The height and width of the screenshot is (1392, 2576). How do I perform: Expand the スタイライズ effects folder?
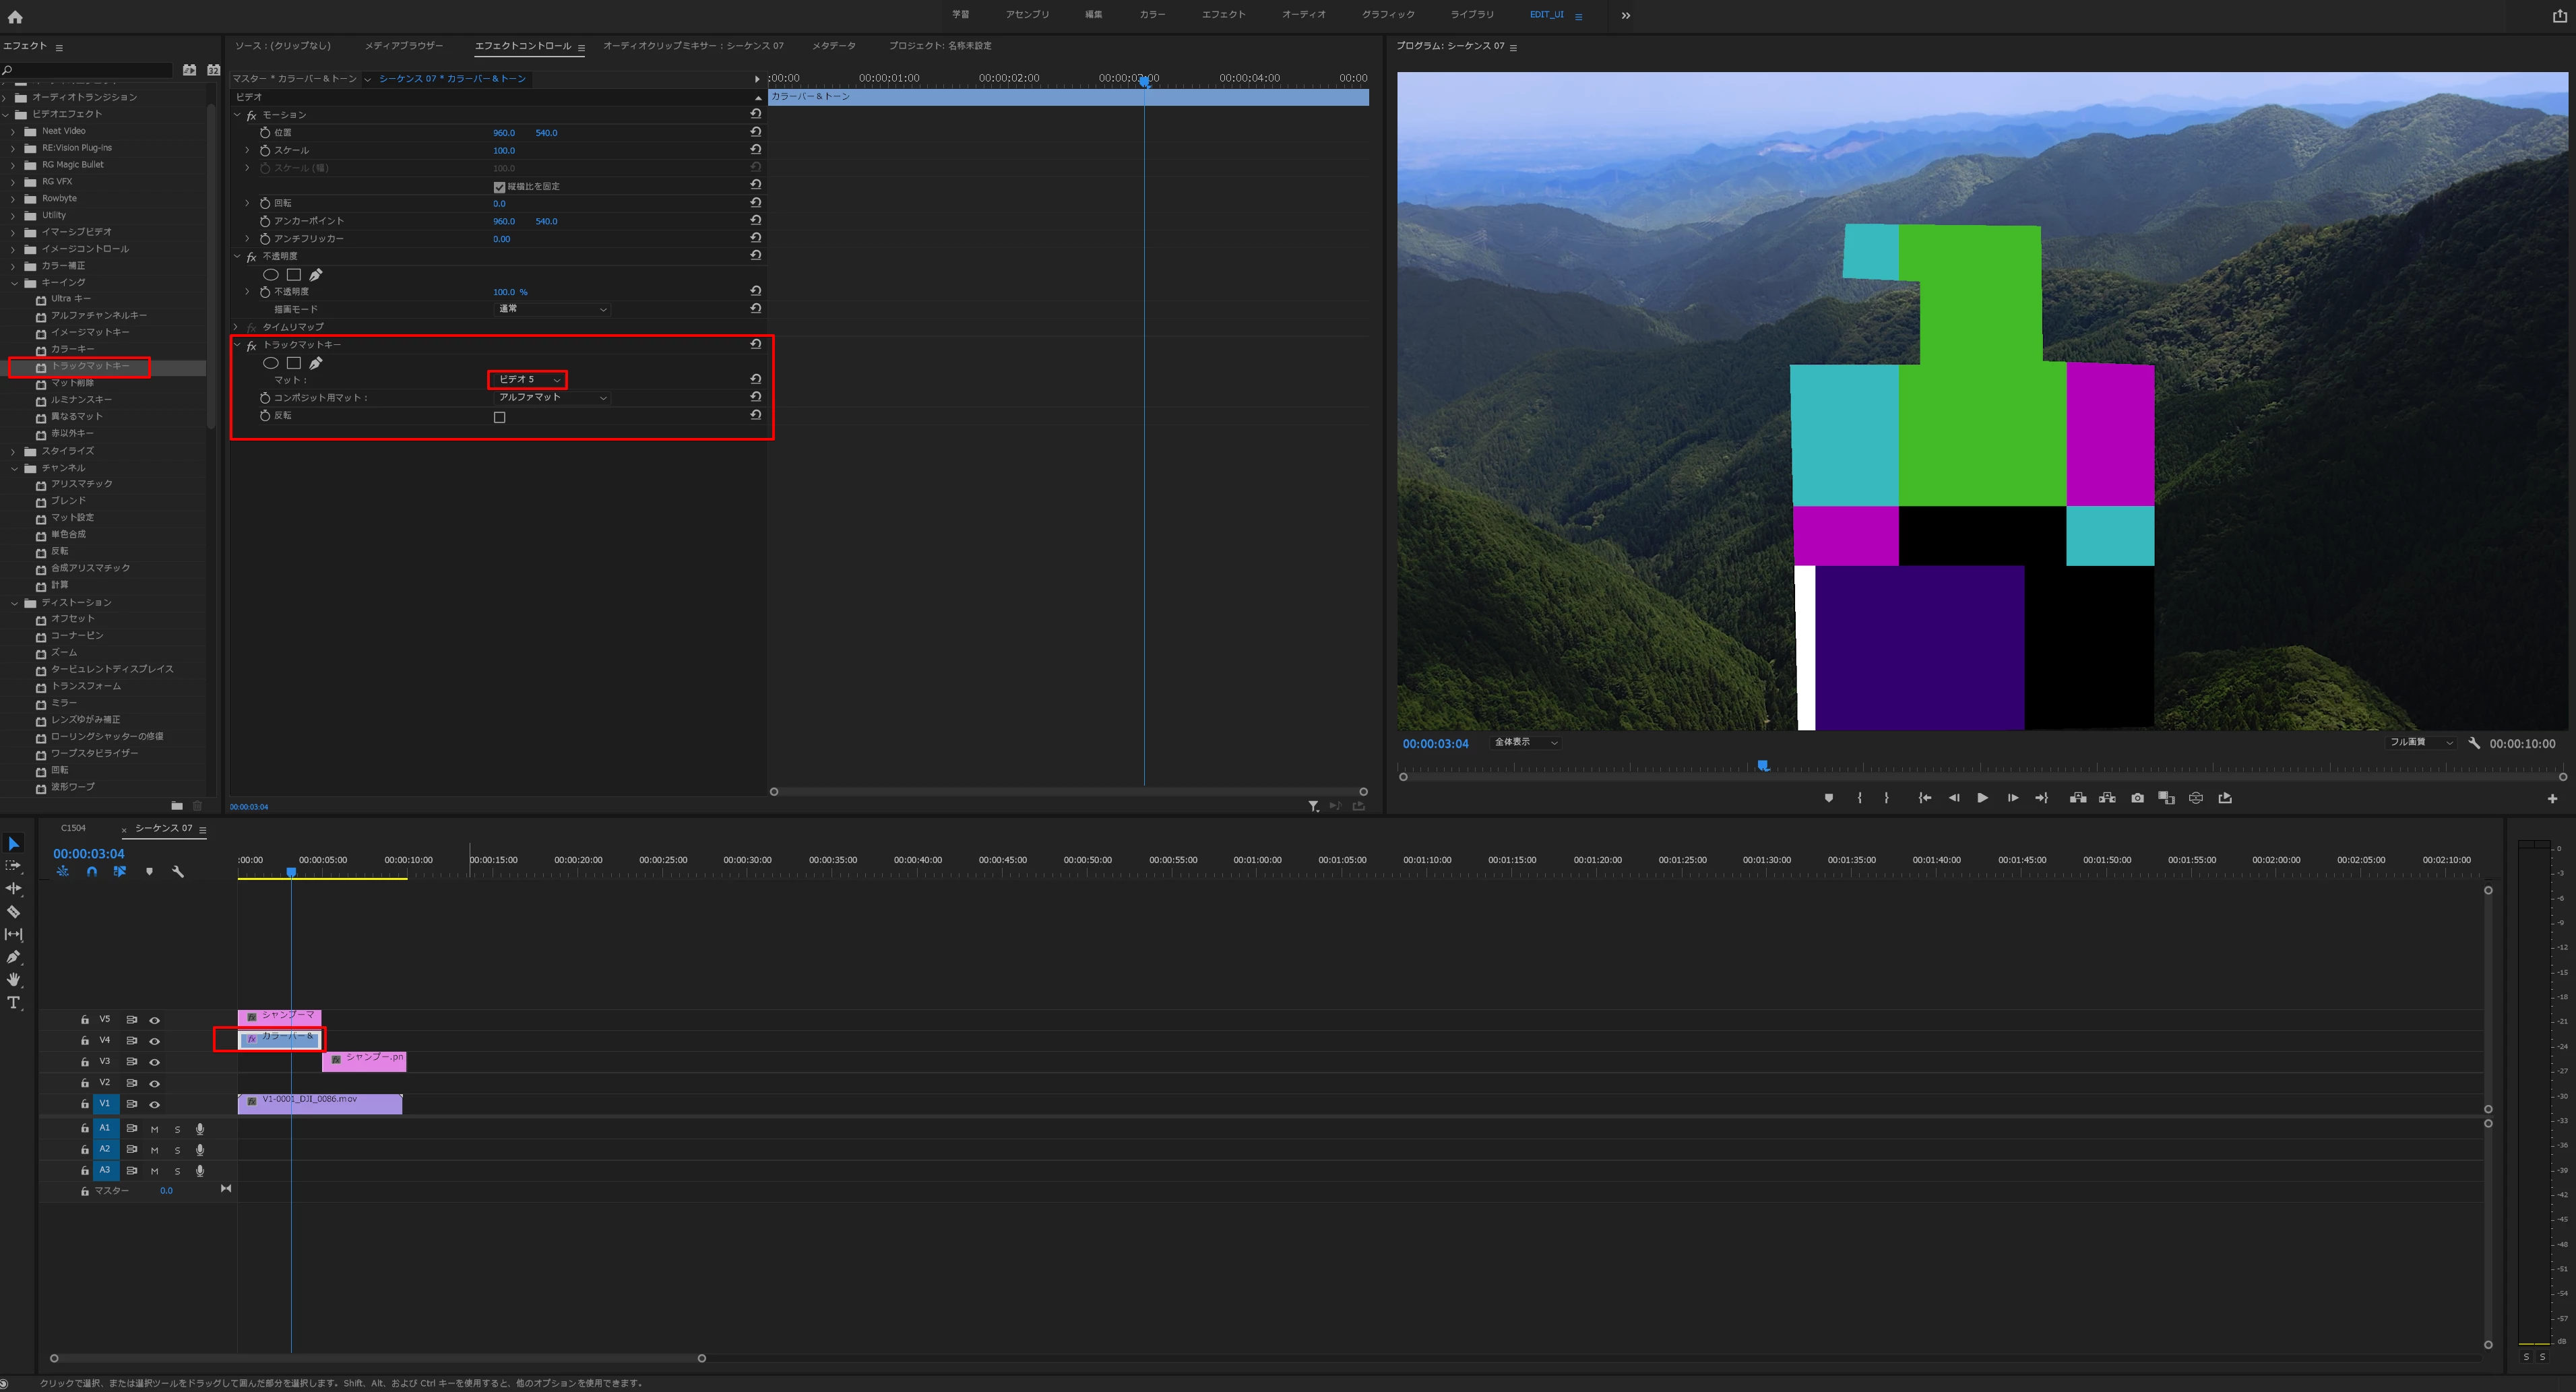coord(14,451)
